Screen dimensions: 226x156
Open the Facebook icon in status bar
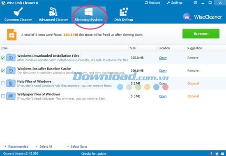point(211,154)
